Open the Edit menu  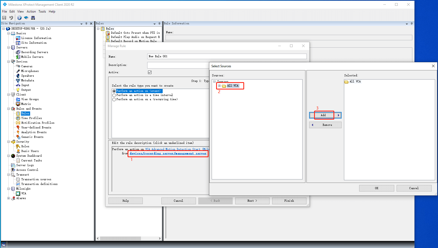pos(12,12)
